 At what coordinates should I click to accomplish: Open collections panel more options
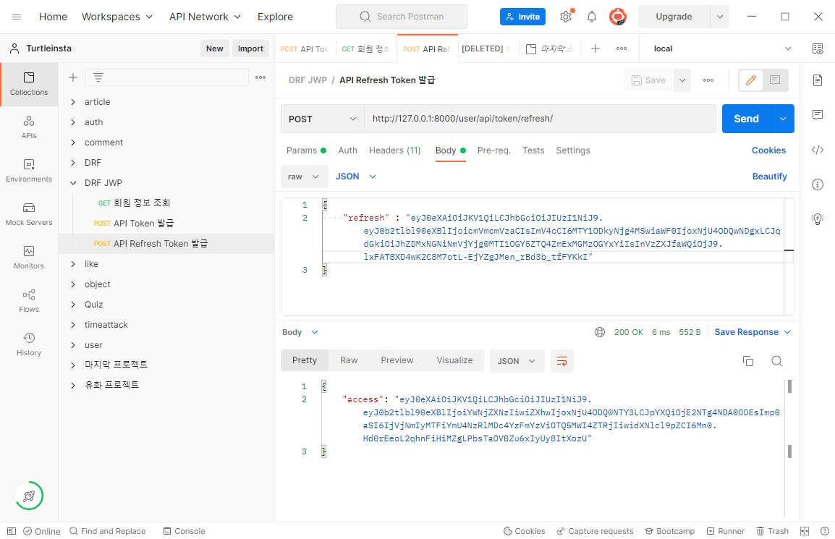tap(260, 77)
